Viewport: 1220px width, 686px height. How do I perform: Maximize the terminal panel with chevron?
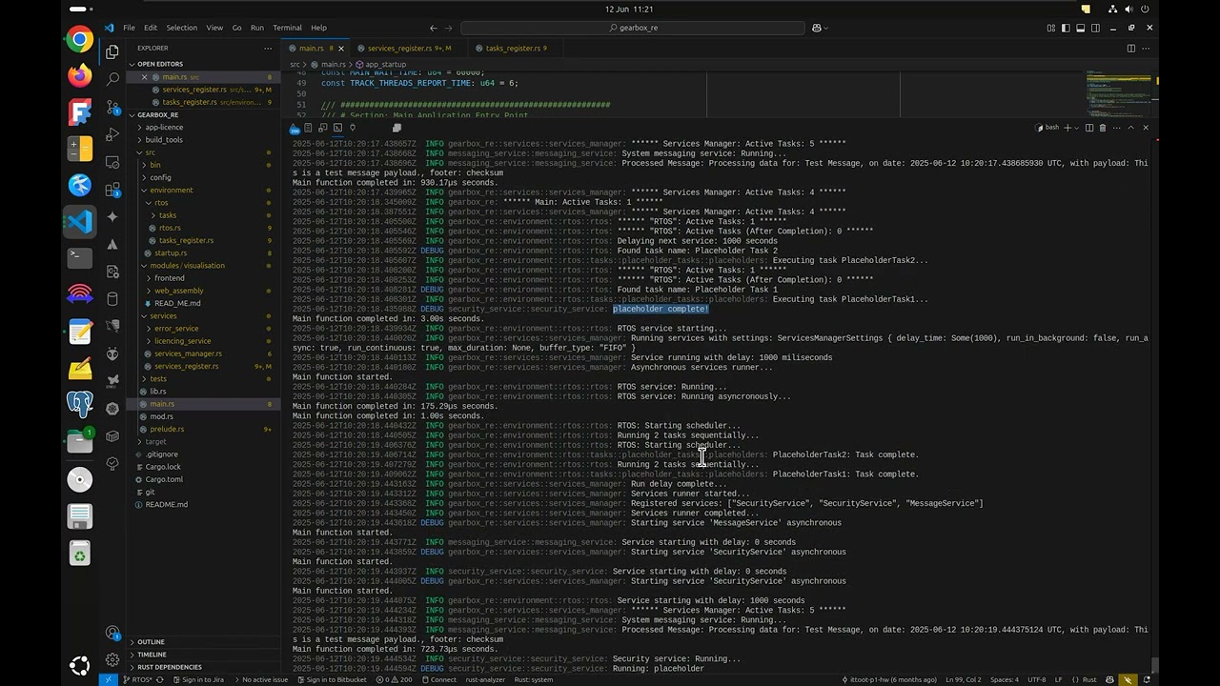(x=1131, y=128)
